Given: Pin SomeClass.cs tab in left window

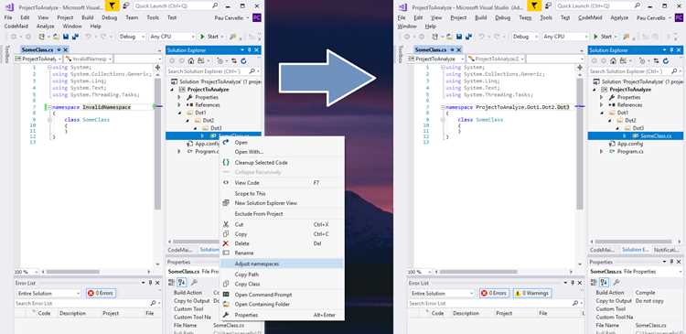Looking at the screenshot, I should tap(59, 50).
